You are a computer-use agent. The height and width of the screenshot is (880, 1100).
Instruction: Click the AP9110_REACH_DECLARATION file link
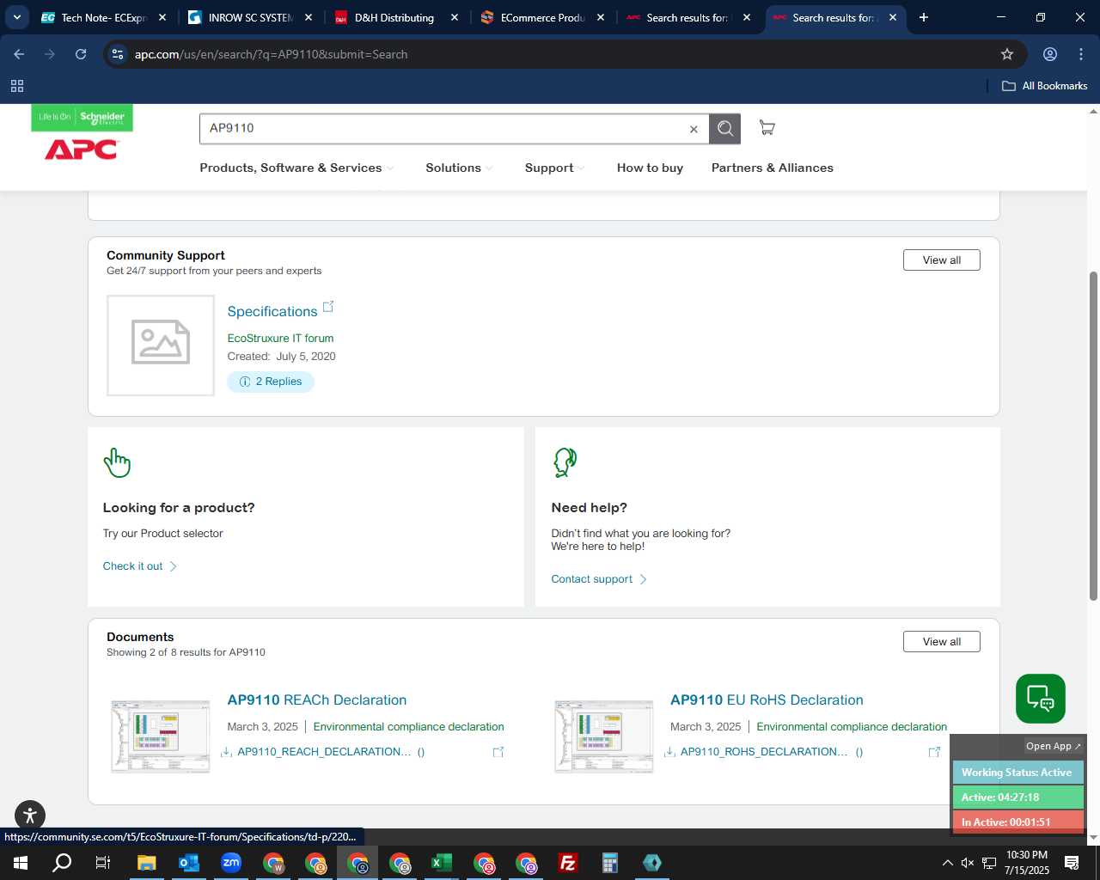pyautogui.click(x=324, y=752)
